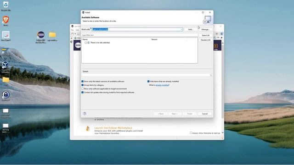Tick the checkbox beside 'There is no site selected'
The height and width of the screenshot is (165, 294).
tap(86, 43)
